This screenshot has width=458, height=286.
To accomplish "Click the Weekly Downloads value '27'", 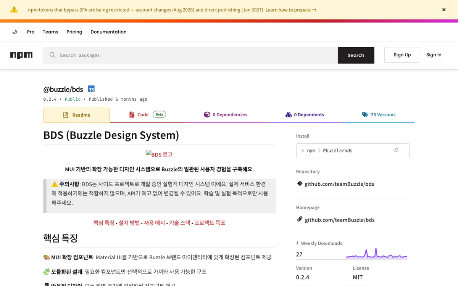I will [x=299, y=254].
